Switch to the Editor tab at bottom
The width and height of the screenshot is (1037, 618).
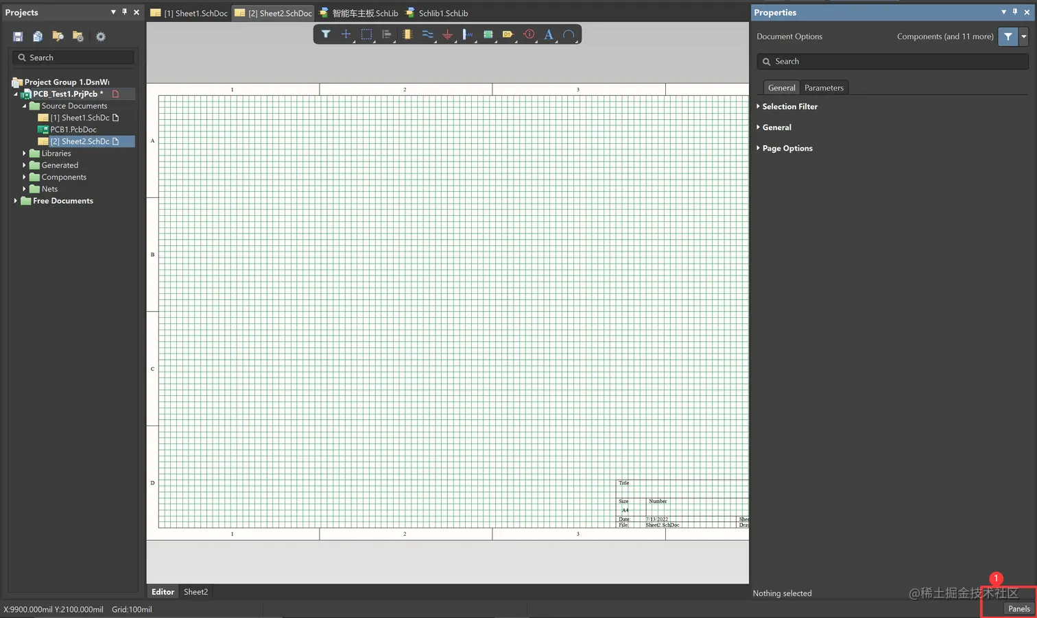(163, 592)
